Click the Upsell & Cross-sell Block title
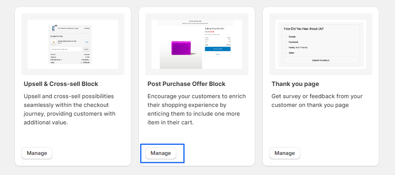The height and width of the screenshot is (175, 395). tap(61, 84)
